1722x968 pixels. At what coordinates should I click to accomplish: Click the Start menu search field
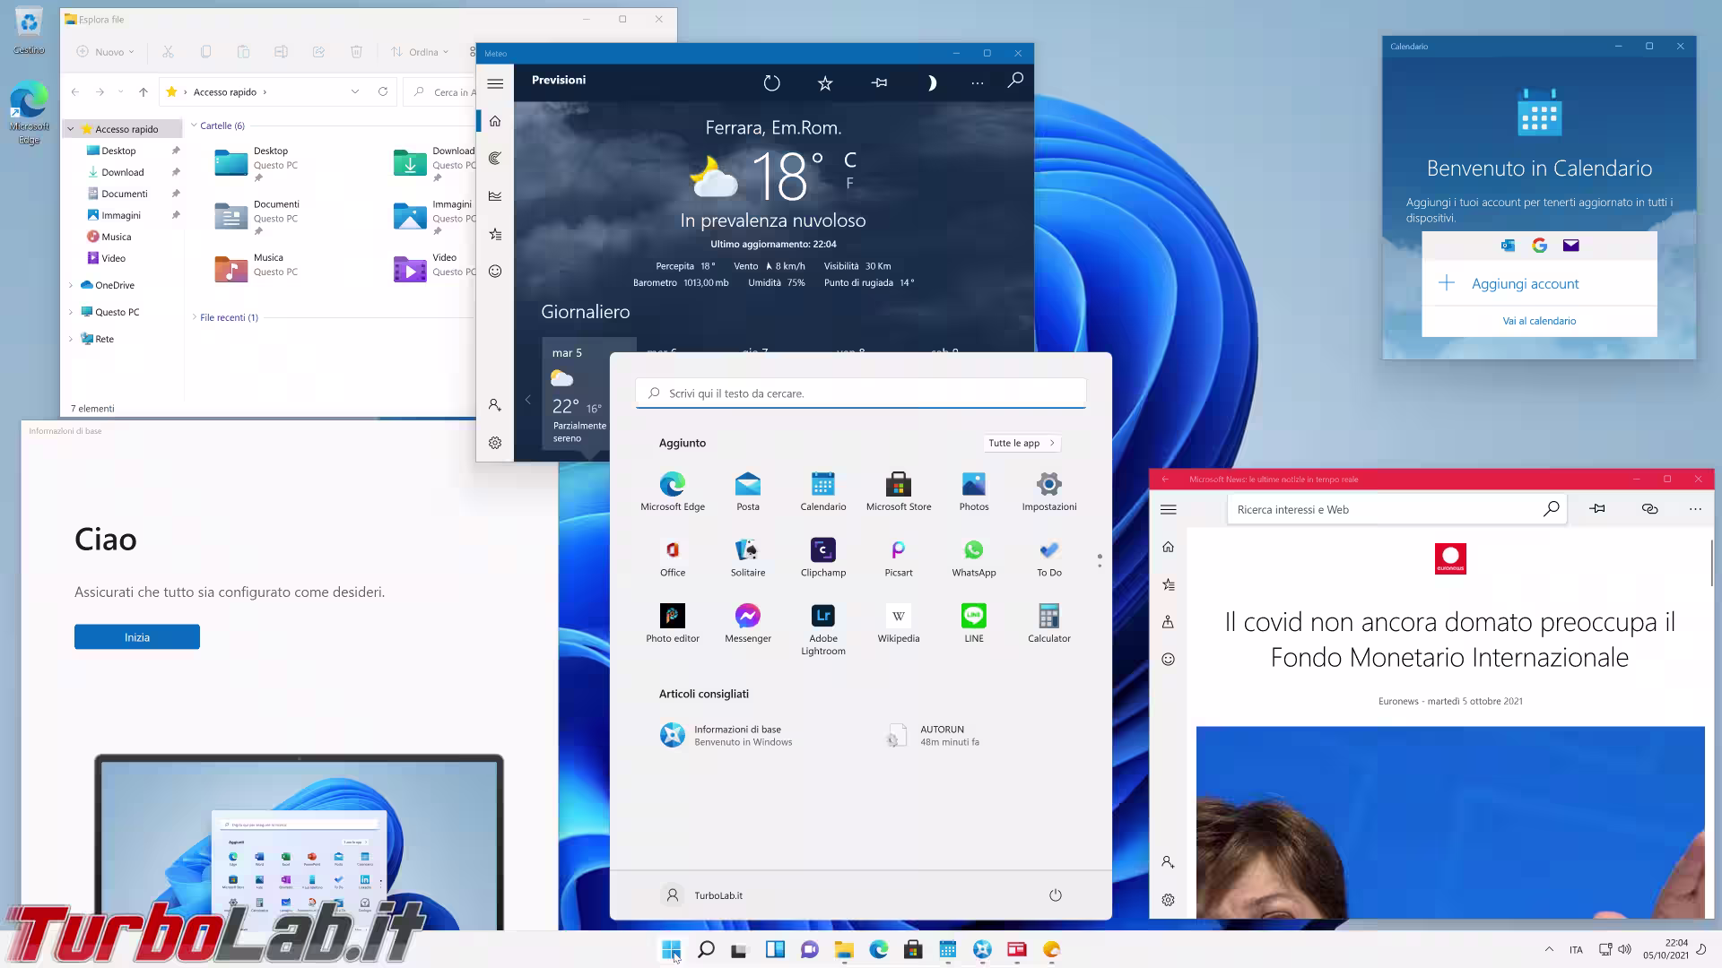860,393
